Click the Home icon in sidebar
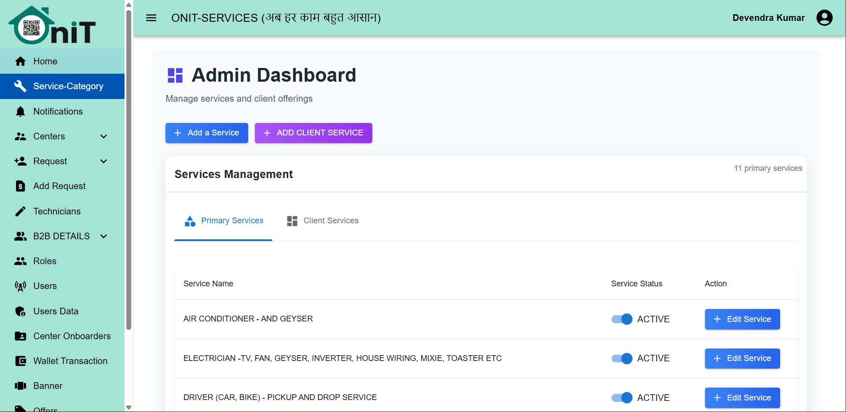The image size is (846, 412). click(x=20, y=61)
